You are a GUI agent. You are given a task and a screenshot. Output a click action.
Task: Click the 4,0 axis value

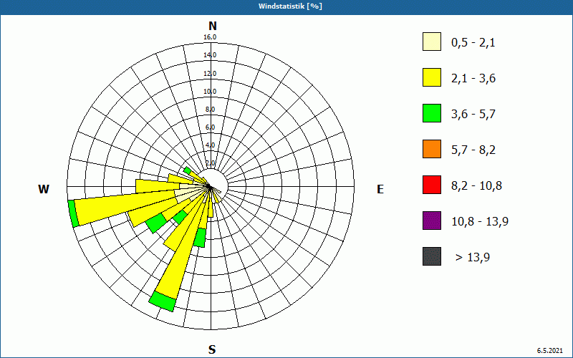click(210, 145)
